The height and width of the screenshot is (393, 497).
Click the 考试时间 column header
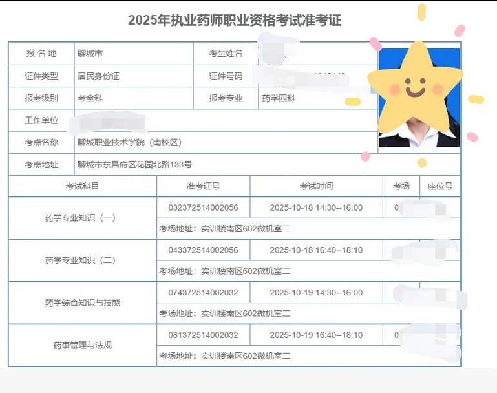coord(316,186)
